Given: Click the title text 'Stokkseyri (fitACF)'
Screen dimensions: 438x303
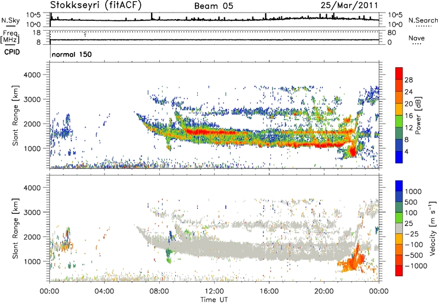Looking at the screenshot, I should (x=96, y=5).
